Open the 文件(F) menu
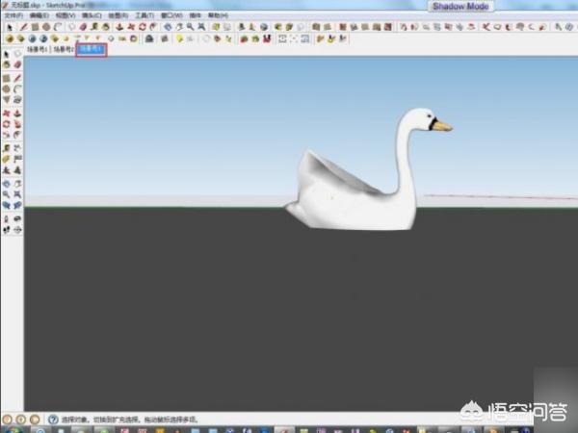 tap(13, 16)
